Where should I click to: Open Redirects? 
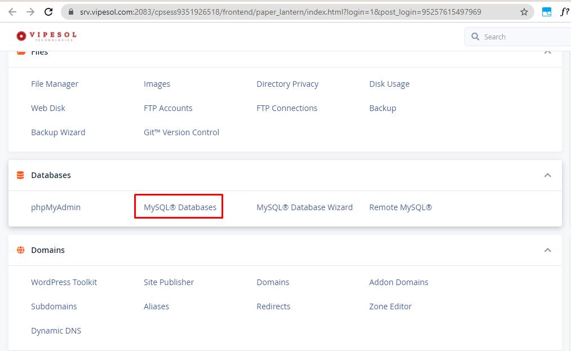point(273,306)
